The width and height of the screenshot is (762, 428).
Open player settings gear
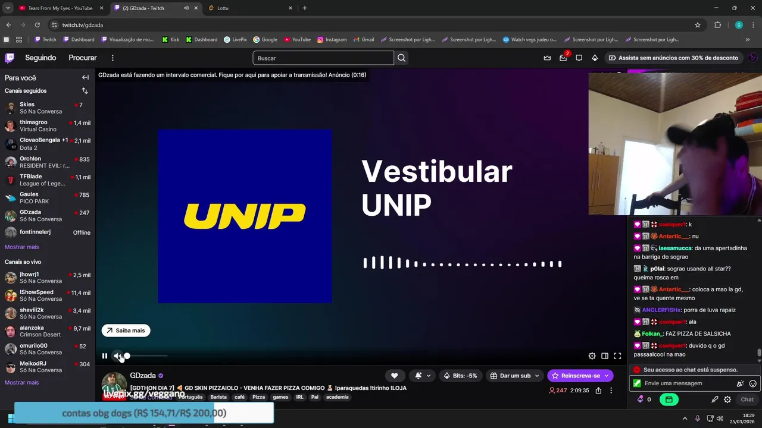click(592, 356)
